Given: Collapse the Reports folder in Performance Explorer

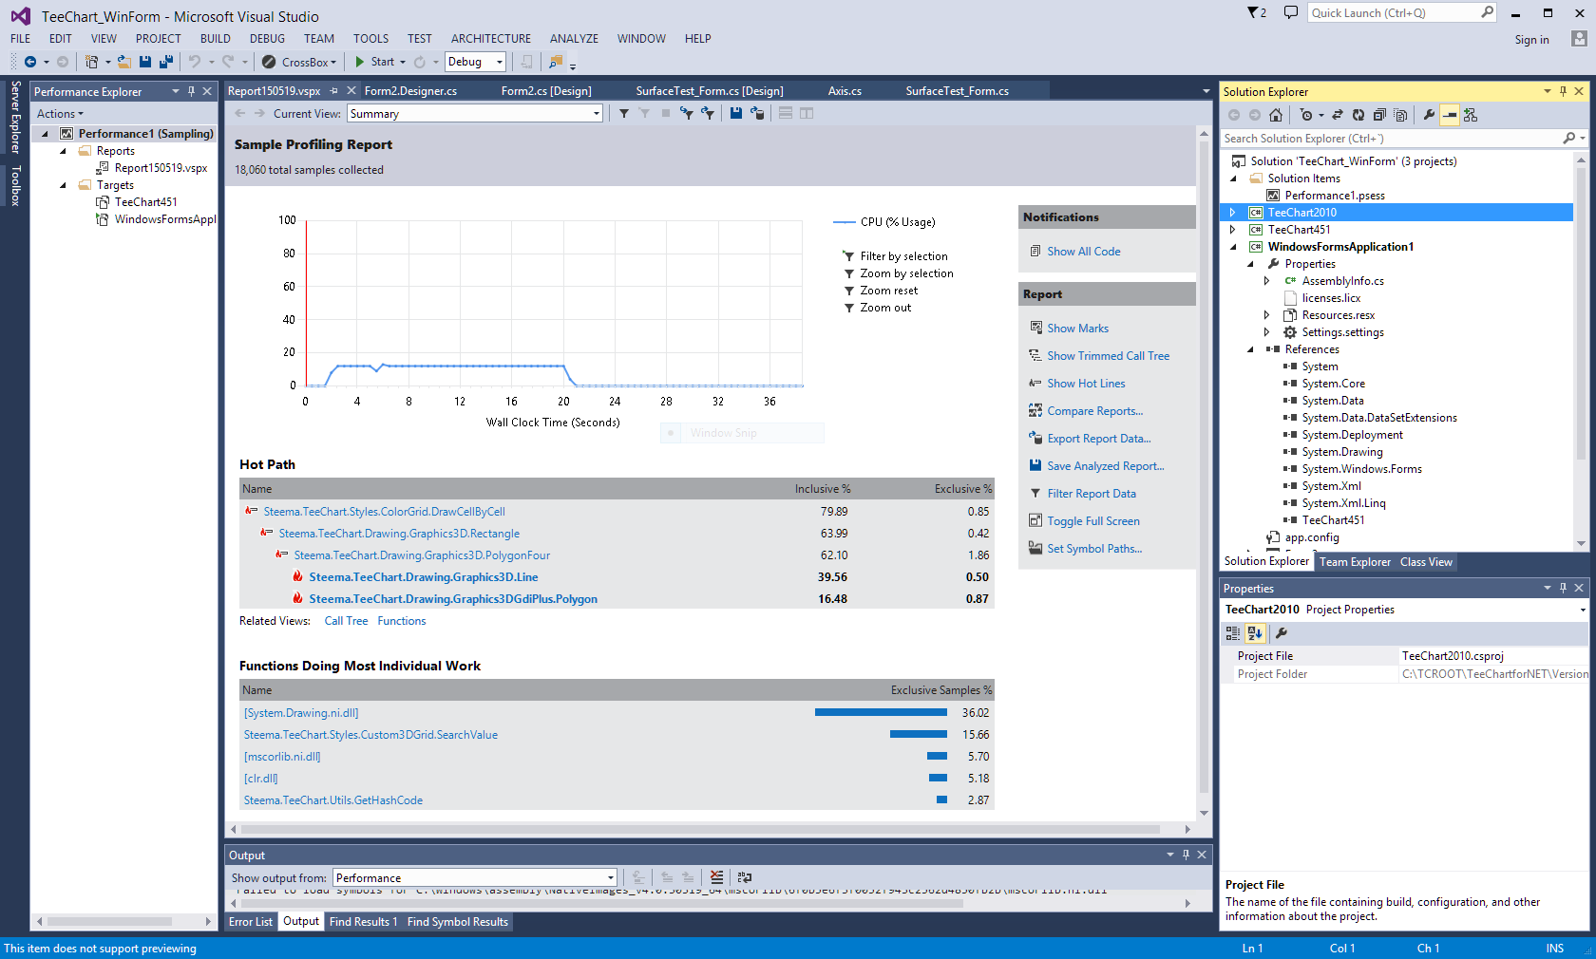Looking at the screenshot, I should (63, 151).
